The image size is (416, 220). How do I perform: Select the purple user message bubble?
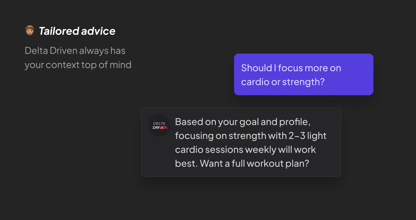pyautogui.click(x=304, y=74)
